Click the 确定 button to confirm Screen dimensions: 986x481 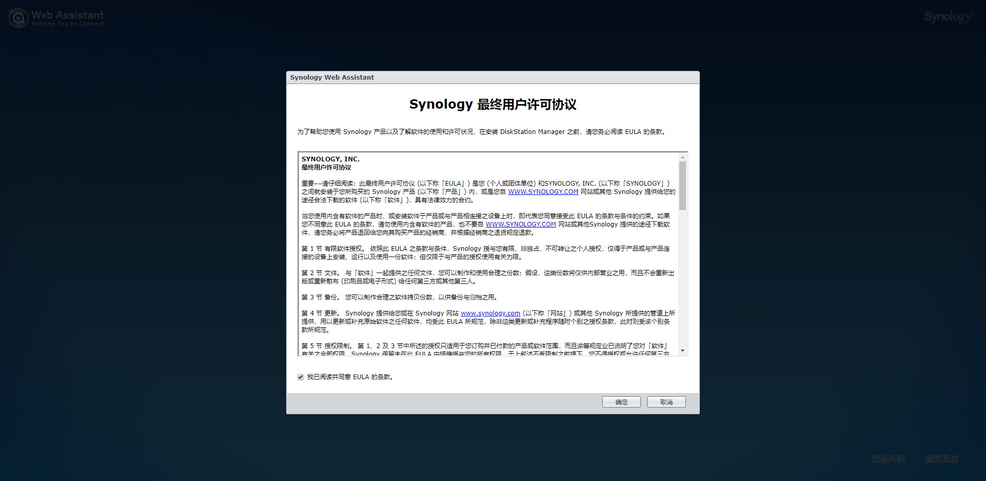point(621,402)
